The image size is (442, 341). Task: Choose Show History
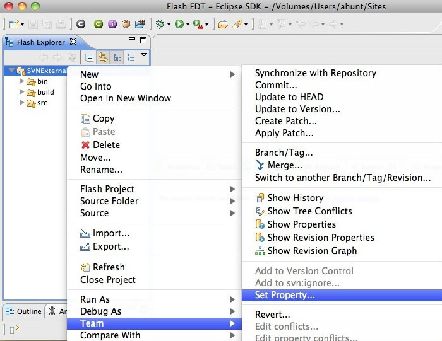(342, 198)
